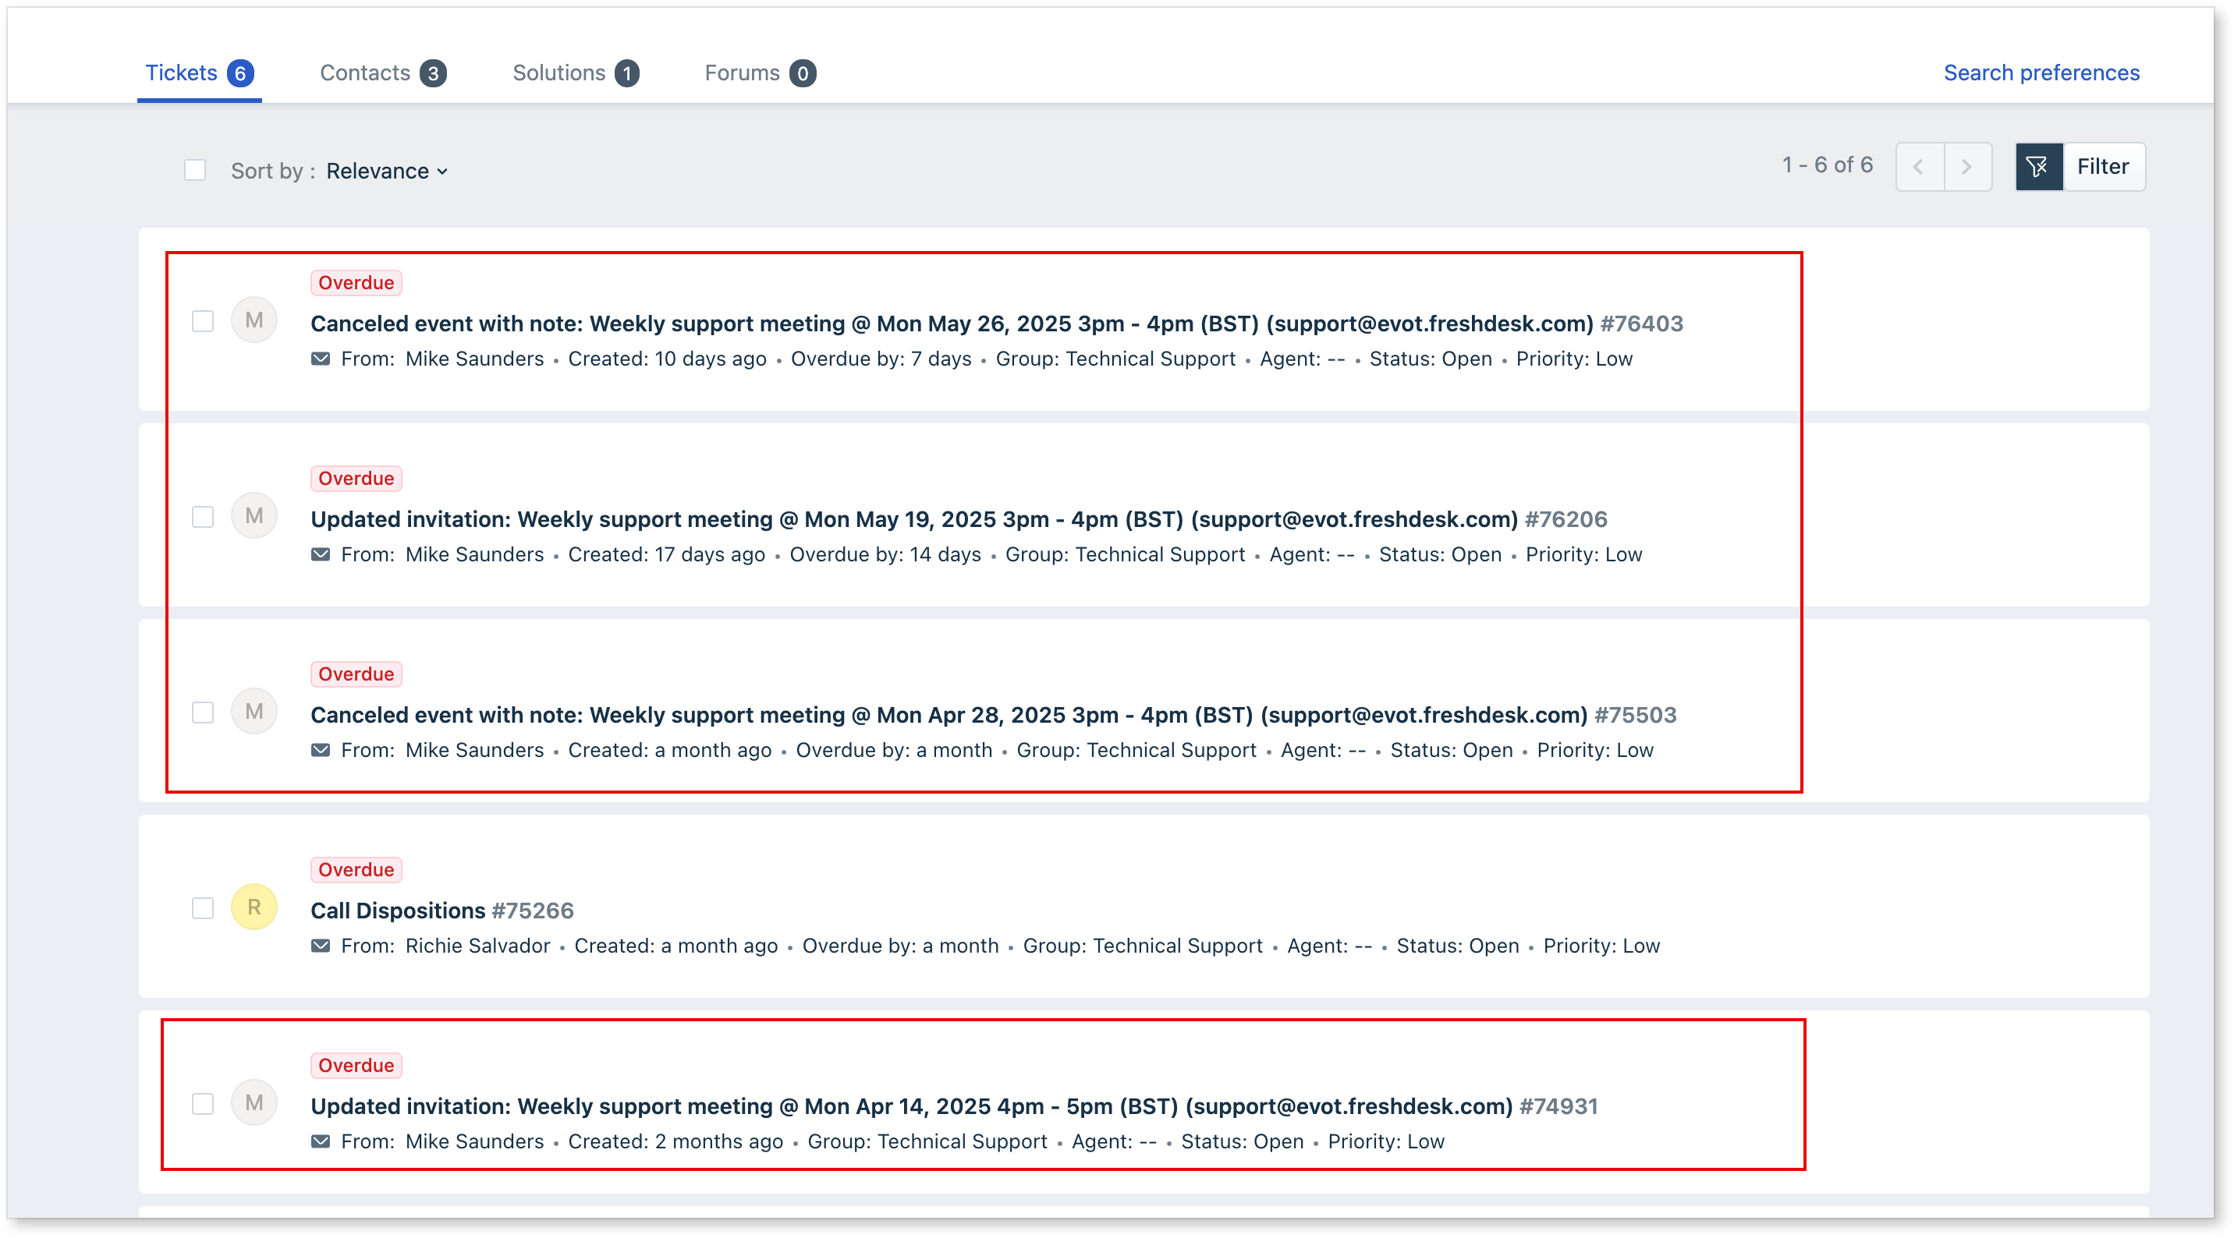Select checkbox for ticket #76403
The width and height of the screenshot is (2234, 1238).
203,322
